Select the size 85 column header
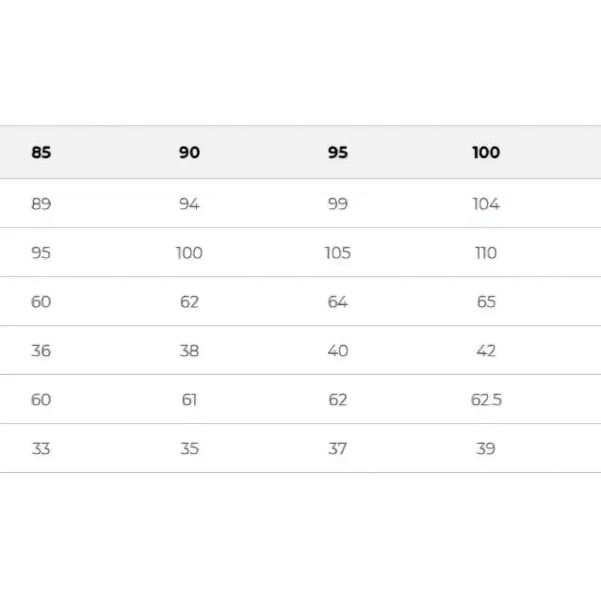 click(x=41, y=153)
